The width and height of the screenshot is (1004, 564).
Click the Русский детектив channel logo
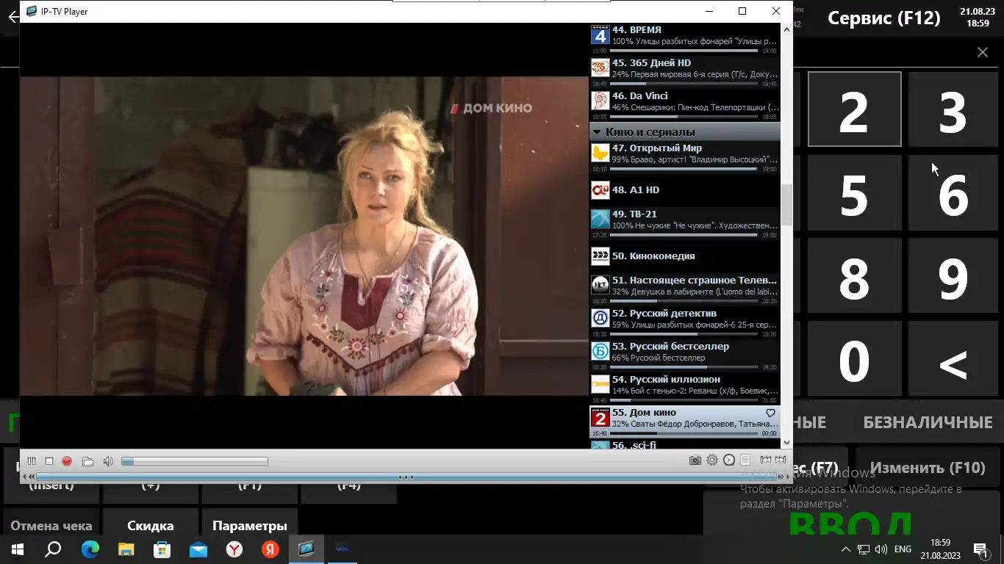click(600, 318)
